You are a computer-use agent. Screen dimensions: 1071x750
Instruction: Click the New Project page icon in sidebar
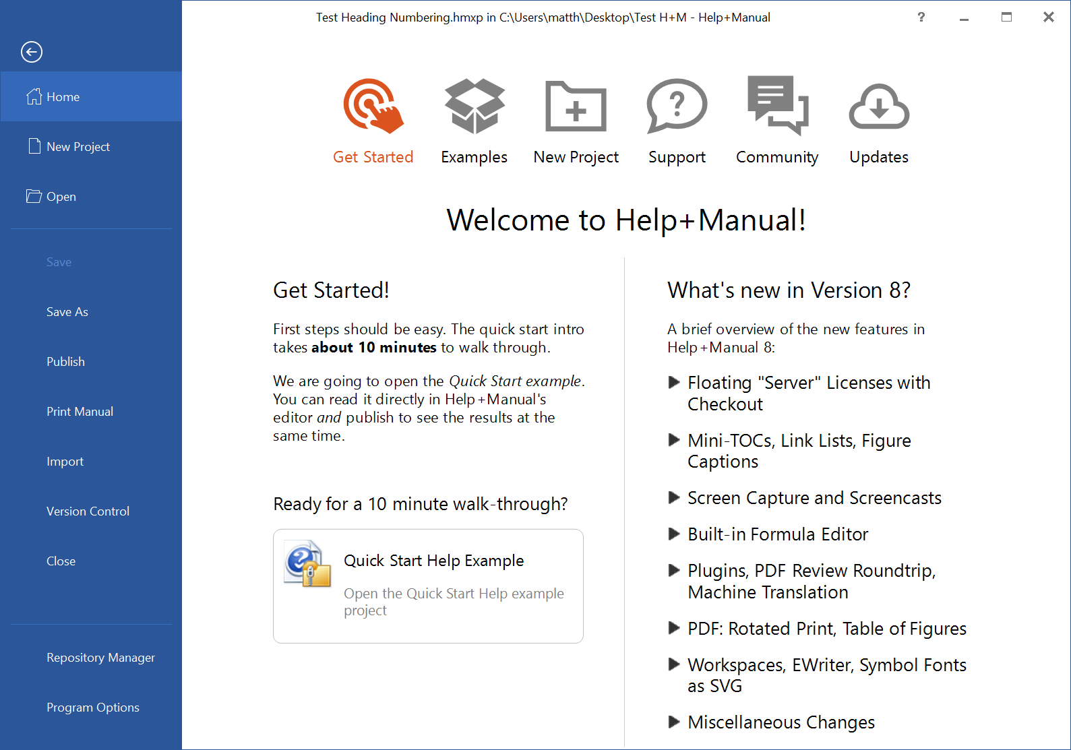pyautogui.click(x=34, y=146)
